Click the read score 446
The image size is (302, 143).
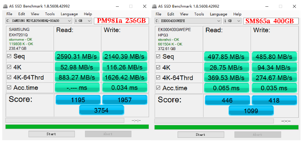click(227, 100)
